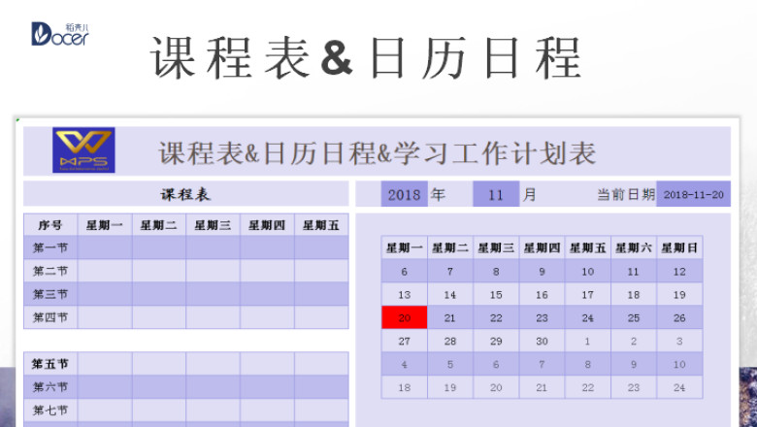Select the year field showing 2018
Viewport: 757px width, 427px height.
pyautogui.click(x=404, y=194)
